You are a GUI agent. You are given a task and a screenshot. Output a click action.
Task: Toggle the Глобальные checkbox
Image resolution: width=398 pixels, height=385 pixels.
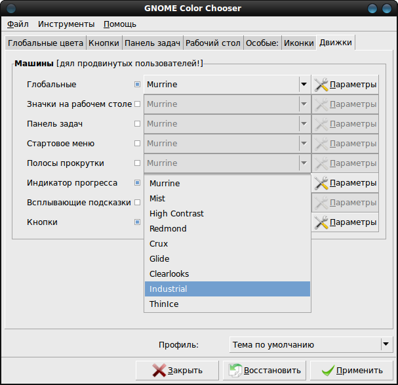[x=137, y=85]
